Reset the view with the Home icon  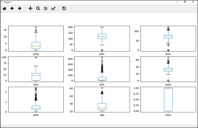tap(4, 9)
